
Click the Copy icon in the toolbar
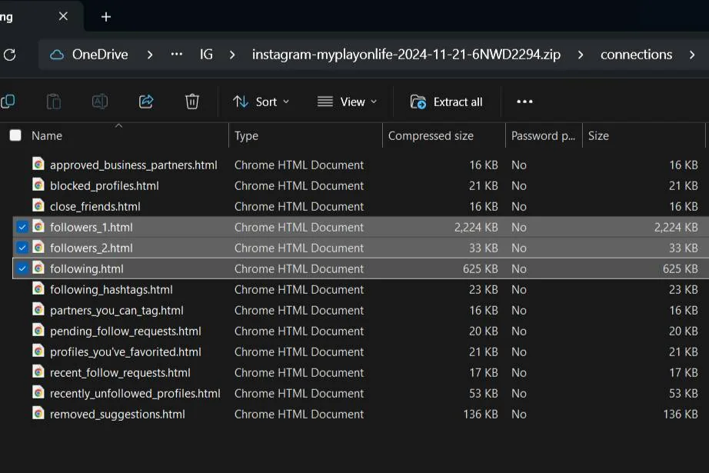pyautogui.click(x=8, y=101)
